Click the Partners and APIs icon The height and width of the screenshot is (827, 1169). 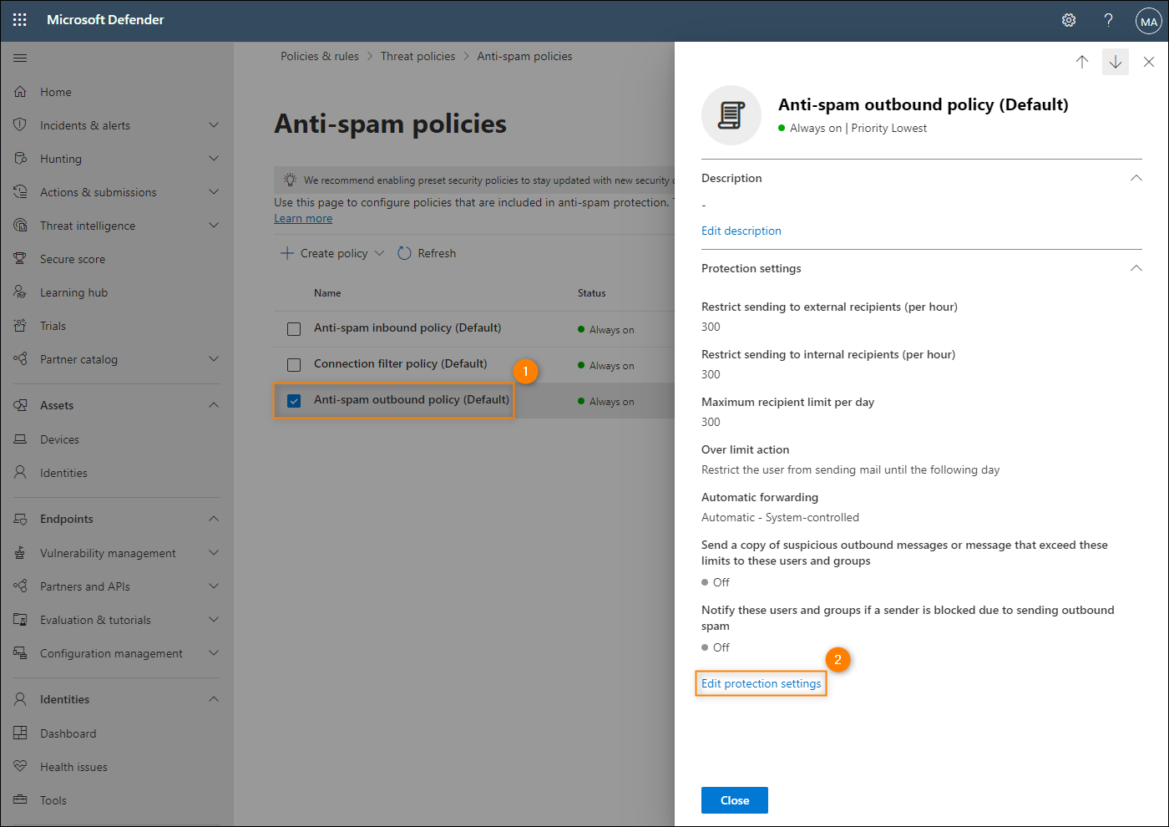pyautogui.click(x=20, y=586)
